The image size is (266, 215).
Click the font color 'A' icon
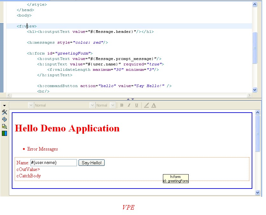[x=154, y=105]
